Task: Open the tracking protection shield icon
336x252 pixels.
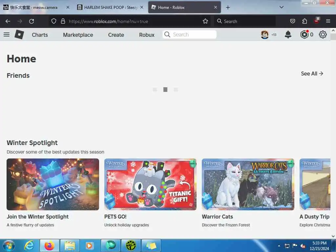Action: (54, 21)
